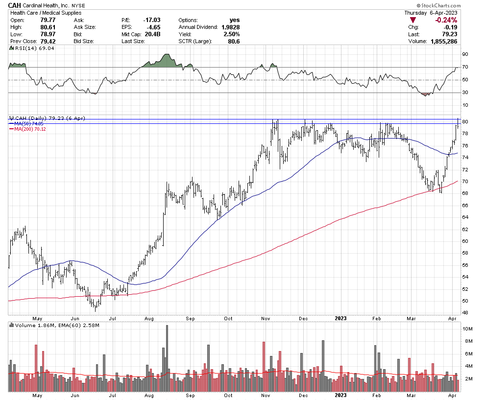This screenshot has width=485, height=400.
Task: Click the 10 level on RSI axis
Action: (x=465, y=105)
